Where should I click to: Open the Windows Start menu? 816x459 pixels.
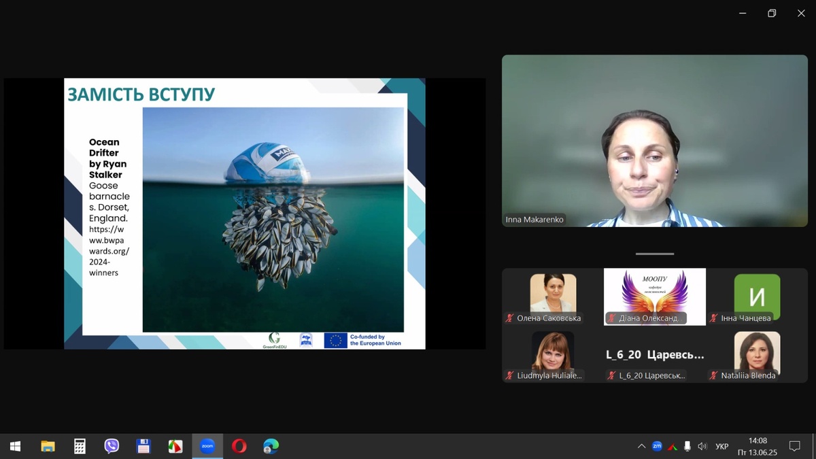pyautogui.click(x=15, y=446)
